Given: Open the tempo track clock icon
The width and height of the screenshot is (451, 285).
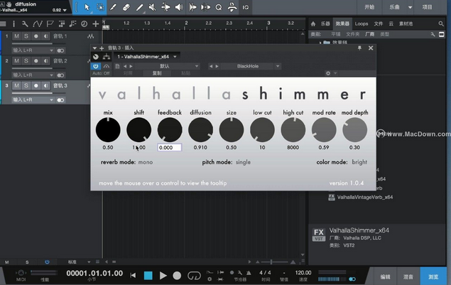Looking at the screenshot, I should [84, 24].
